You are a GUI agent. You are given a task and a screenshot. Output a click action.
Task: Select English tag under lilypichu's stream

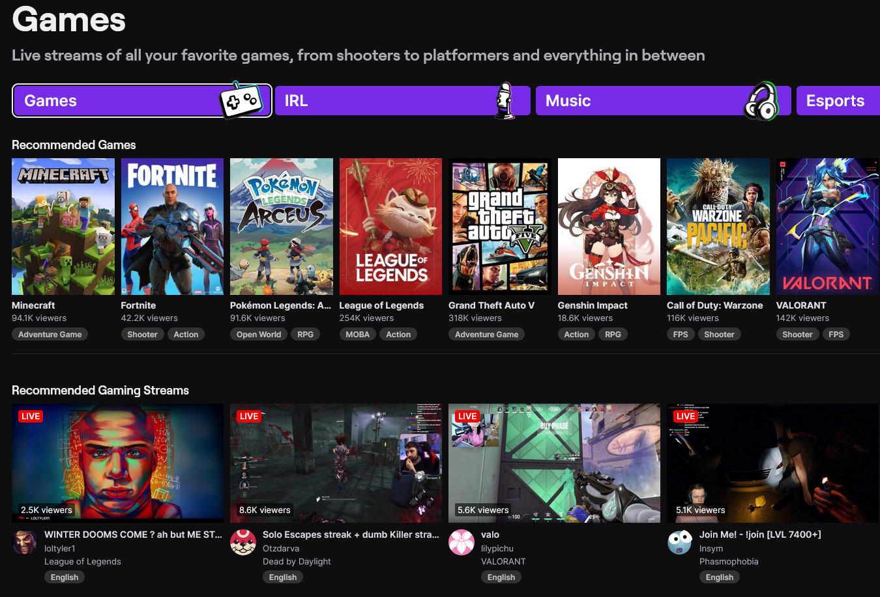pyautogui.click(x=501, y=577)
